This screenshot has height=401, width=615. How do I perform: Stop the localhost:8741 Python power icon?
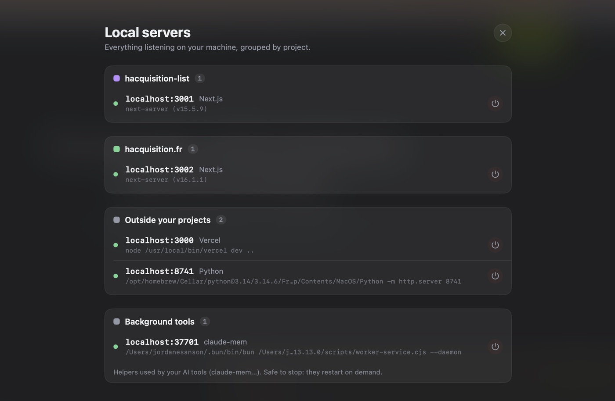point(495,276)
